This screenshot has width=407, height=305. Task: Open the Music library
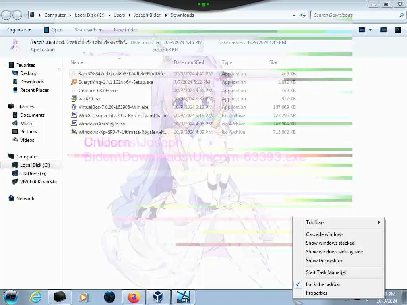pos(27,123)
